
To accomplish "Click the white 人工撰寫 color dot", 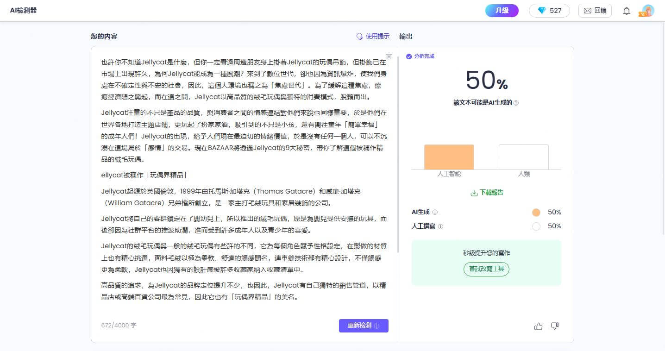I will click(536, 226).
